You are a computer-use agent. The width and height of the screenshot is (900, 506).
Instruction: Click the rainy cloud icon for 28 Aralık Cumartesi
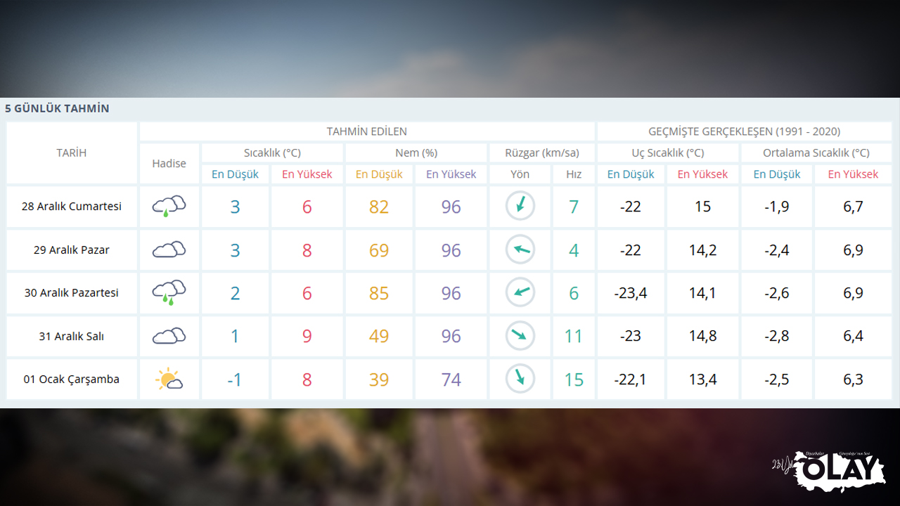tap(169, 207)
